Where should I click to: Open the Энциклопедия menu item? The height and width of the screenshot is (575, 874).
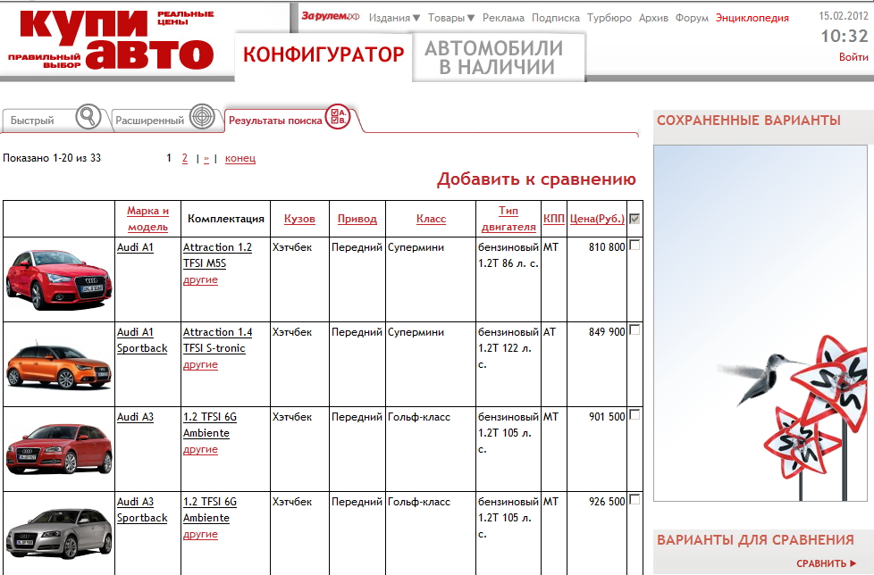pyautogui.click(x=752, y=18)
